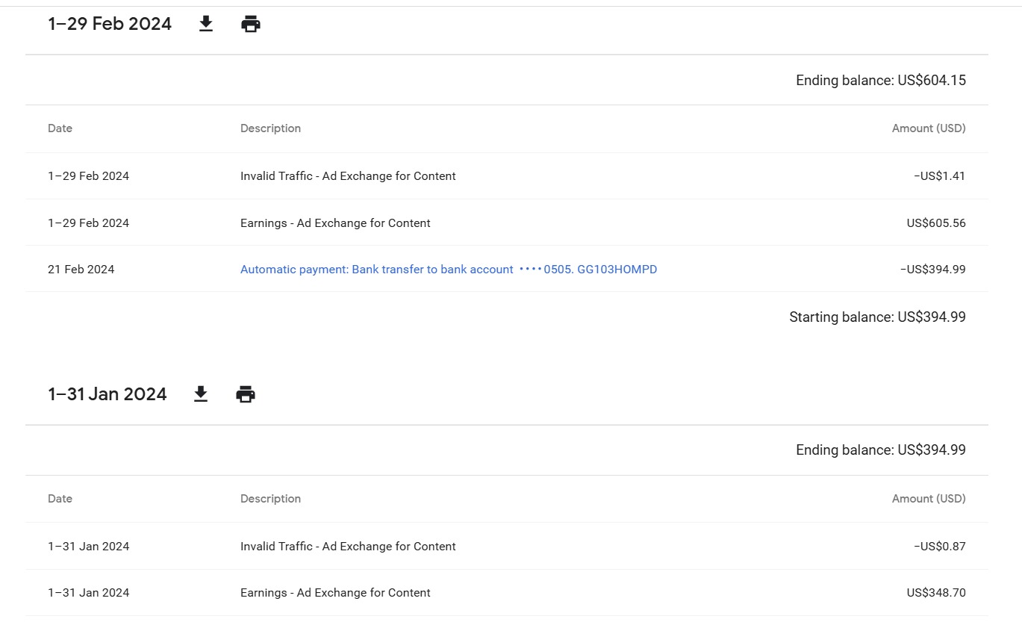Print the January 2024 statement
Image resolution: width=1022 pixels, height=622 pixels.
click(246, 394)
